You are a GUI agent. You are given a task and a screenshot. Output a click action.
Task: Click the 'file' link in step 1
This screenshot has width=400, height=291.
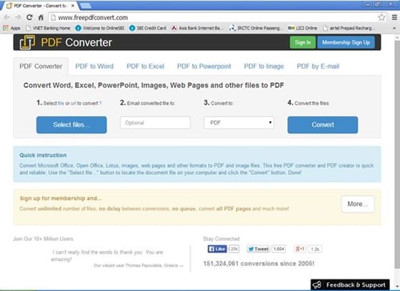(61, 104)
